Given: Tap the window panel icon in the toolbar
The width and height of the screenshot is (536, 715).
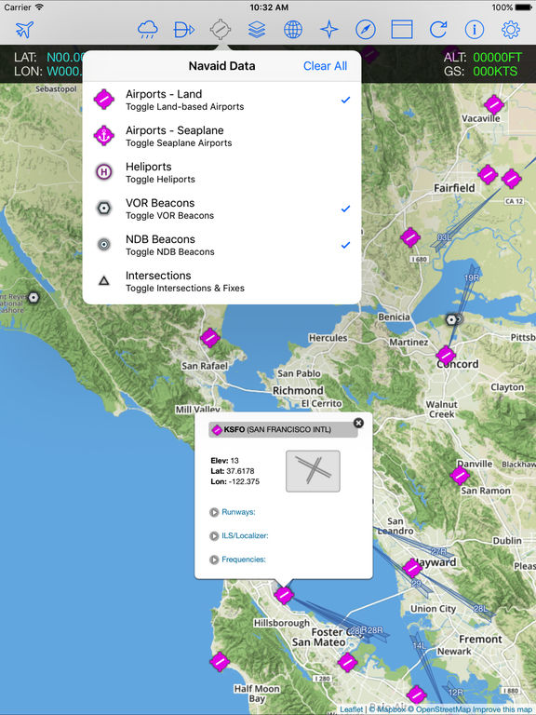Looking at the screenshot, I should click(402, 30).
